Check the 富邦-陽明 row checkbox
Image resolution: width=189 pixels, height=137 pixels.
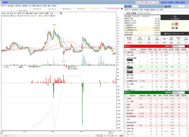tap(125, 75)
